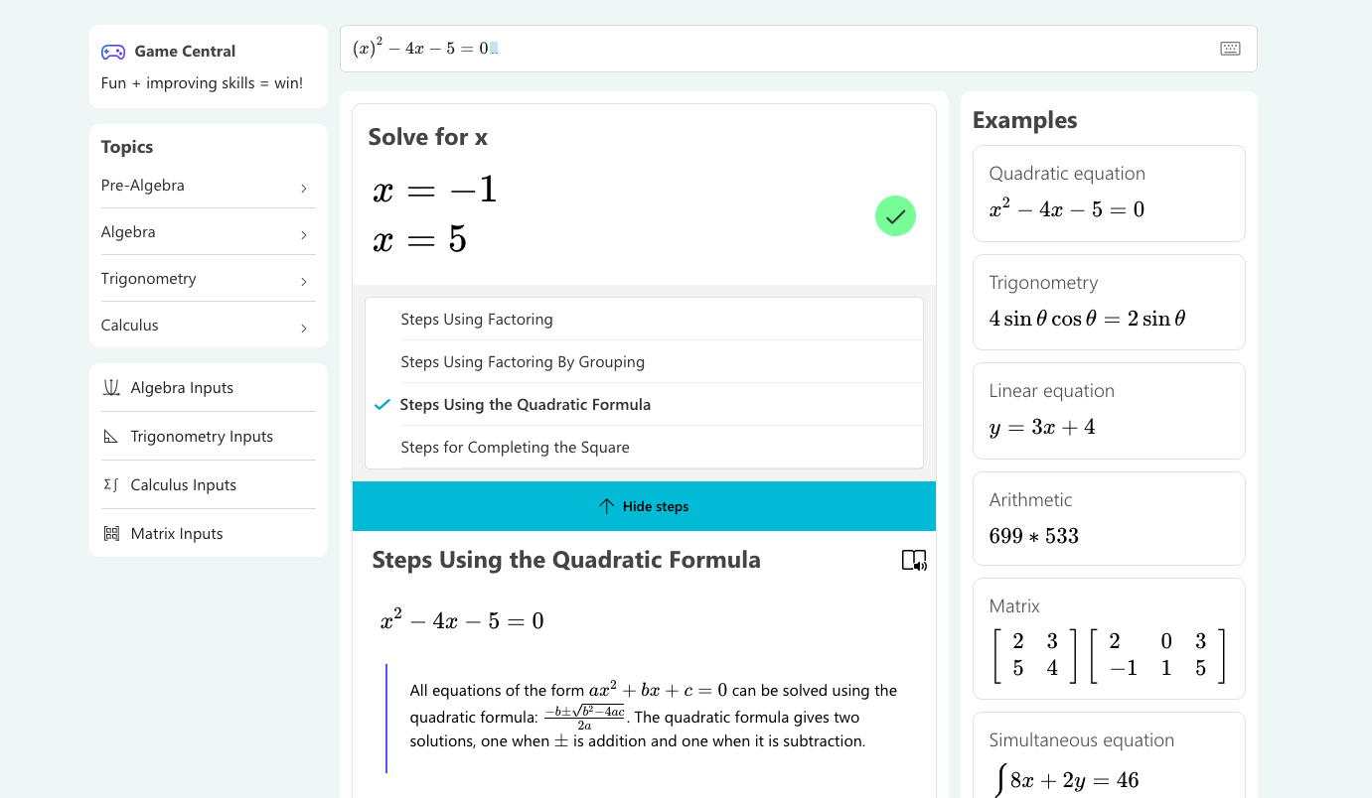1372x798 pixels.
Task: Open the Trigonometry topic menu item
Action: [x=149, y=279]
